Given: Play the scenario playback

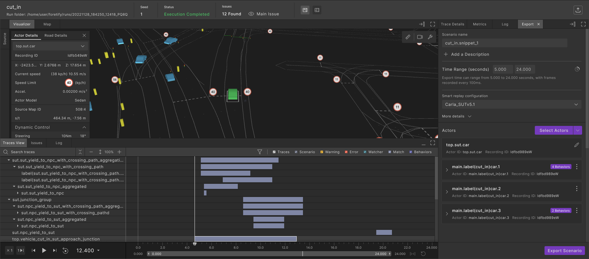Looking at the screenshot, I should click(x=44, y=250).
